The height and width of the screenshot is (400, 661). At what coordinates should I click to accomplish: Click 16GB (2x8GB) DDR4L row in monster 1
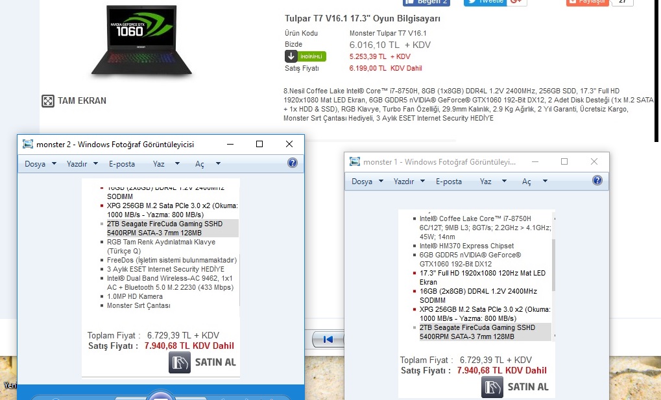[x=475, y=296]
